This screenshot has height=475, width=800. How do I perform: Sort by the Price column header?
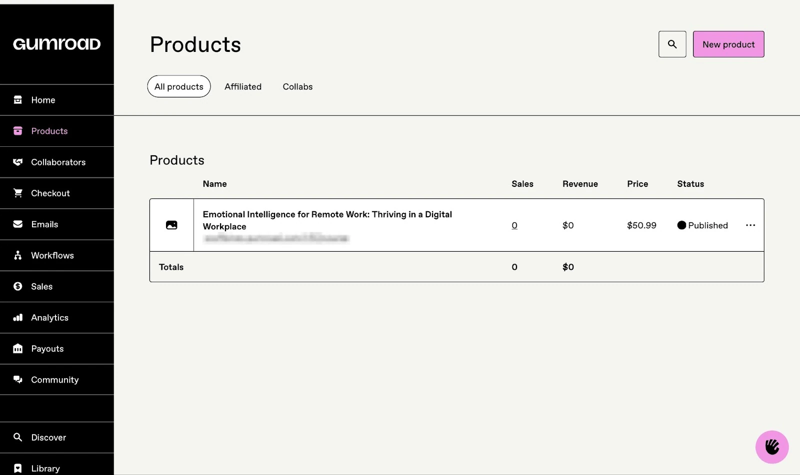[637, 184]
